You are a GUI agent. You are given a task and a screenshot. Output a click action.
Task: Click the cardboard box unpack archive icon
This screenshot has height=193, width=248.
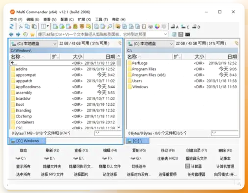[82, 26]
